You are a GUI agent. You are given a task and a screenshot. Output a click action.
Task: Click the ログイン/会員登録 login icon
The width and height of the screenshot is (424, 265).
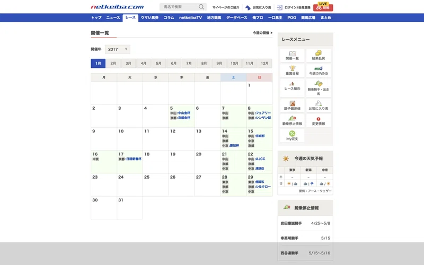click(x=280, y=7)
